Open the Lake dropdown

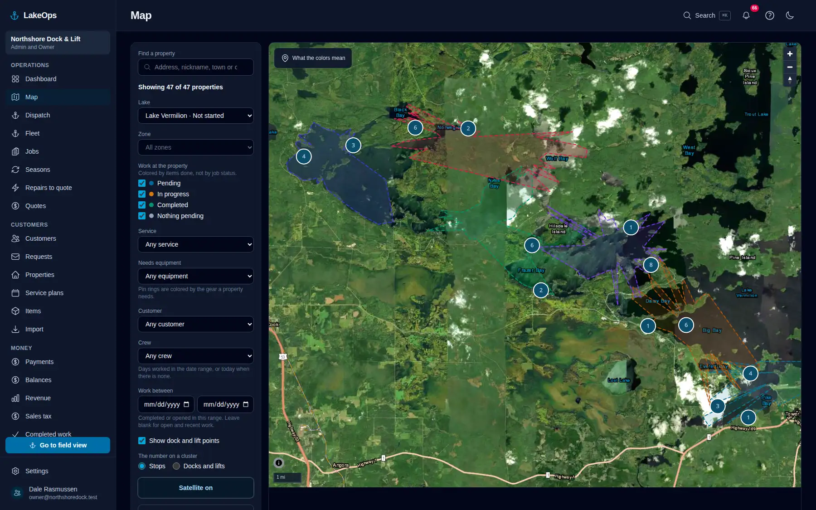click(196, 116)
